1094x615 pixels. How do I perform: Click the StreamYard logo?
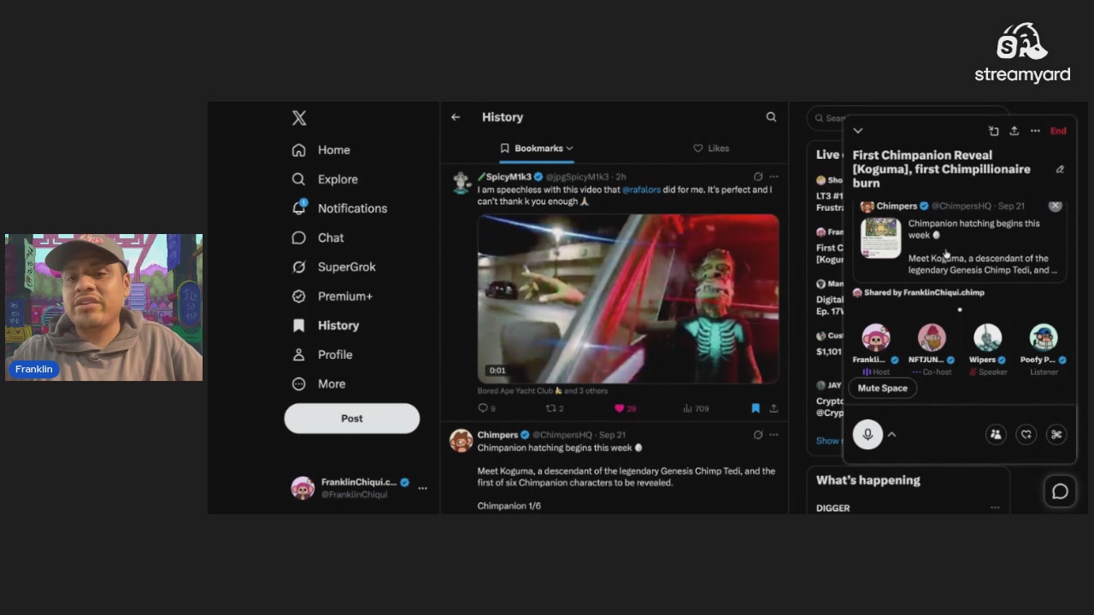[1022, 52]
